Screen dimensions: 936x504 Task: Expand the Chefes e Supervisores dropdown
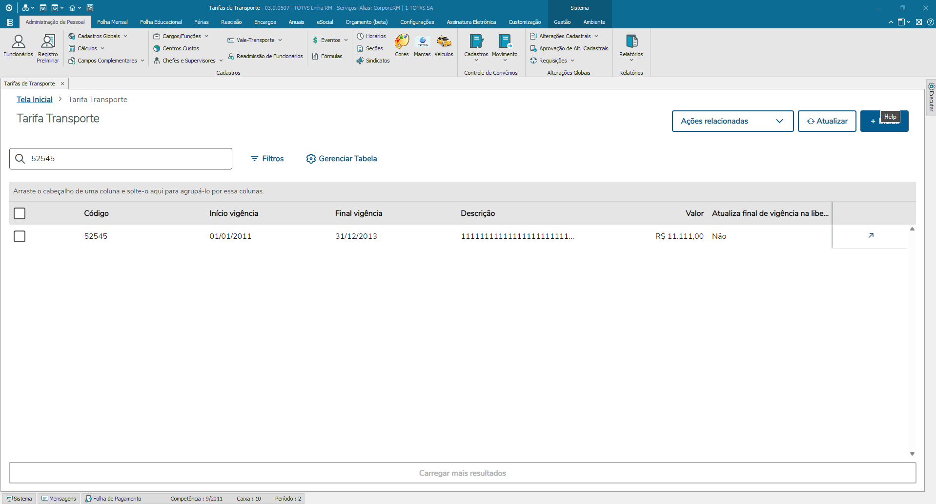[x=188, y=61]
